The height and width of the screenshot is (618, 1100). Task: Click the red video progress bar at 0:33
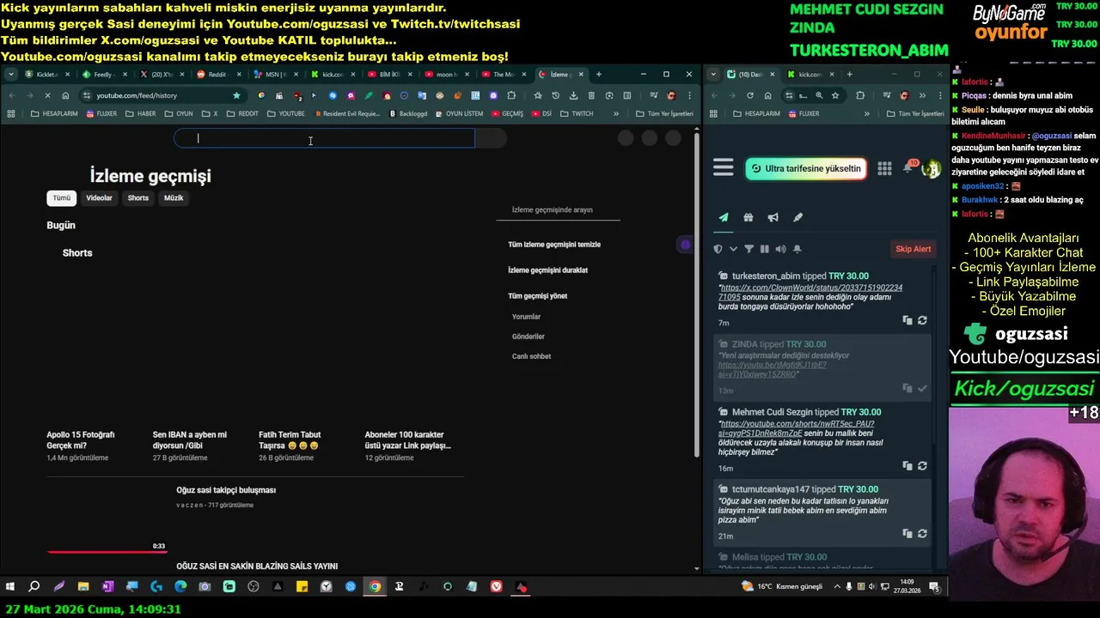[x=107, y=552]
